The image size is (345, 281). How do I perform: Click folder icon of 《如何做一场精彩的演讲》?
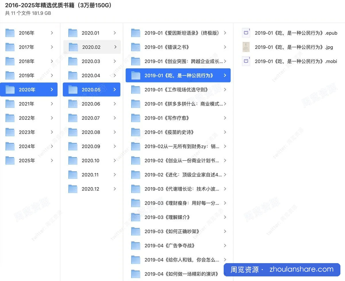click(x=136, y=274)
